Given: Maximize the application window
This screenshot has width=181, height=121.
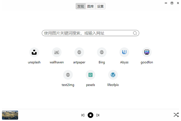Looking at the screenshot, I should 172,3.
